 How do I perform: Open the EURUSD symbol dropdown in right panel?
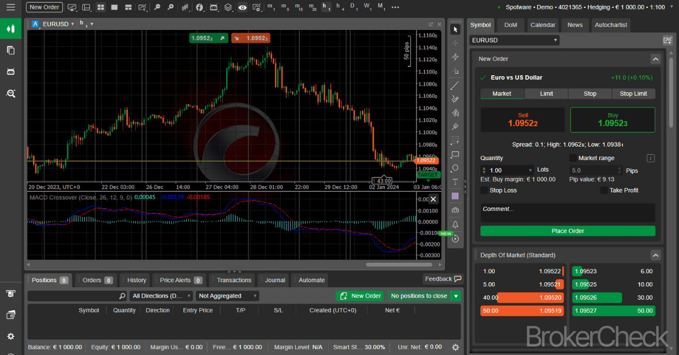pyautogui.click(x=514, y=40)
